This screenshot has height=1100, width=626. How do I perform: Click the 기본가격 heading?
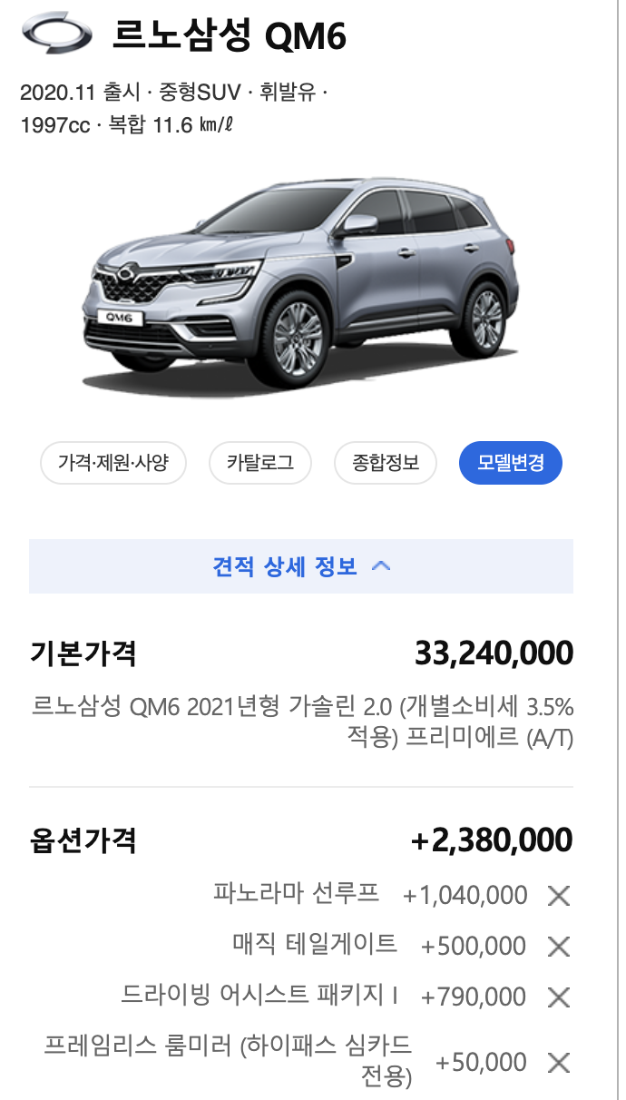pos(83,653)
